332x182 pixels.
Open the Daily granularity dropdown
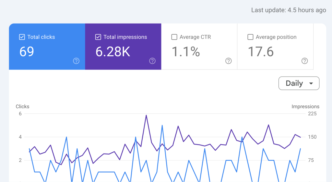click(x=299, y=83)
